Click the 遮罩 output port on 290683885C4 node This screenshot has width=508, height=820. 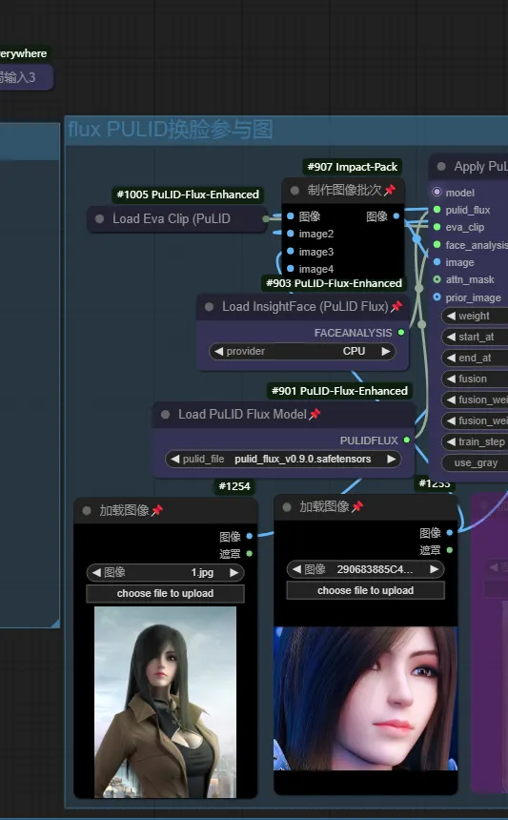450,549
